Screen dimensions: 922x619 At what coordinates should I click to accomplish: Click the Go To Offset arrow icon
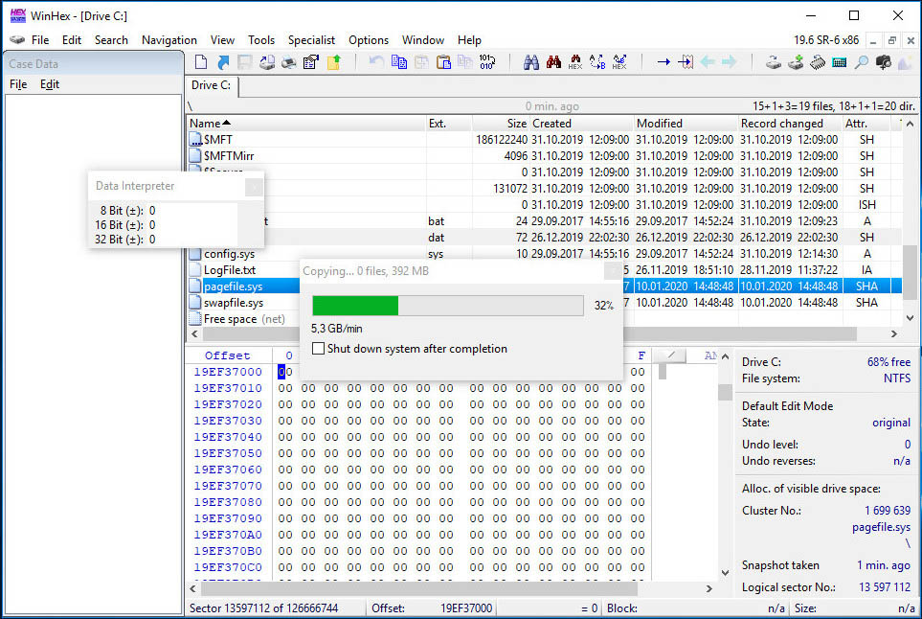tap(663, 61)
